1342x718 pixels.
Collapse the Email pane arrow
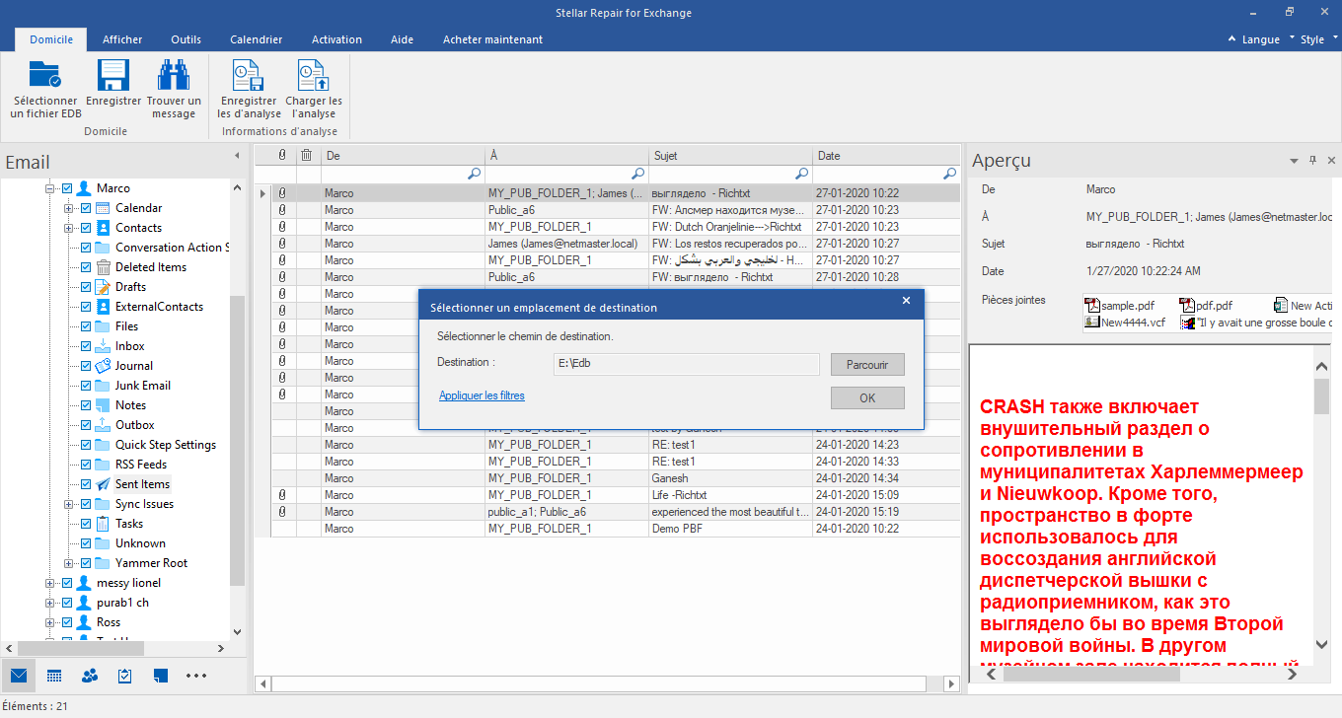pos(236,156)
